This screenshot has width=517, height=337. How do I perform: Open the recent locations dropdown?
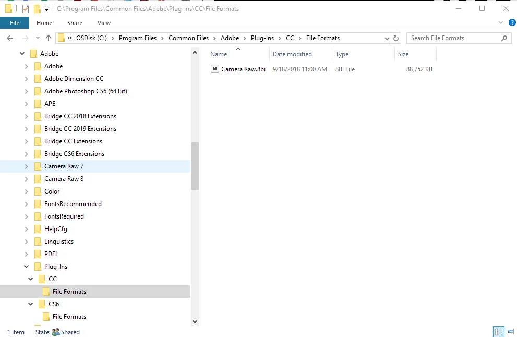pos(38,38)
